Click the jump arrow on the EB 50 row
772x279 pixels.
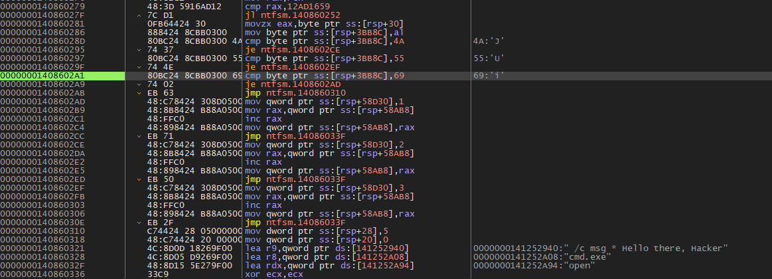[x=138, y=179]
